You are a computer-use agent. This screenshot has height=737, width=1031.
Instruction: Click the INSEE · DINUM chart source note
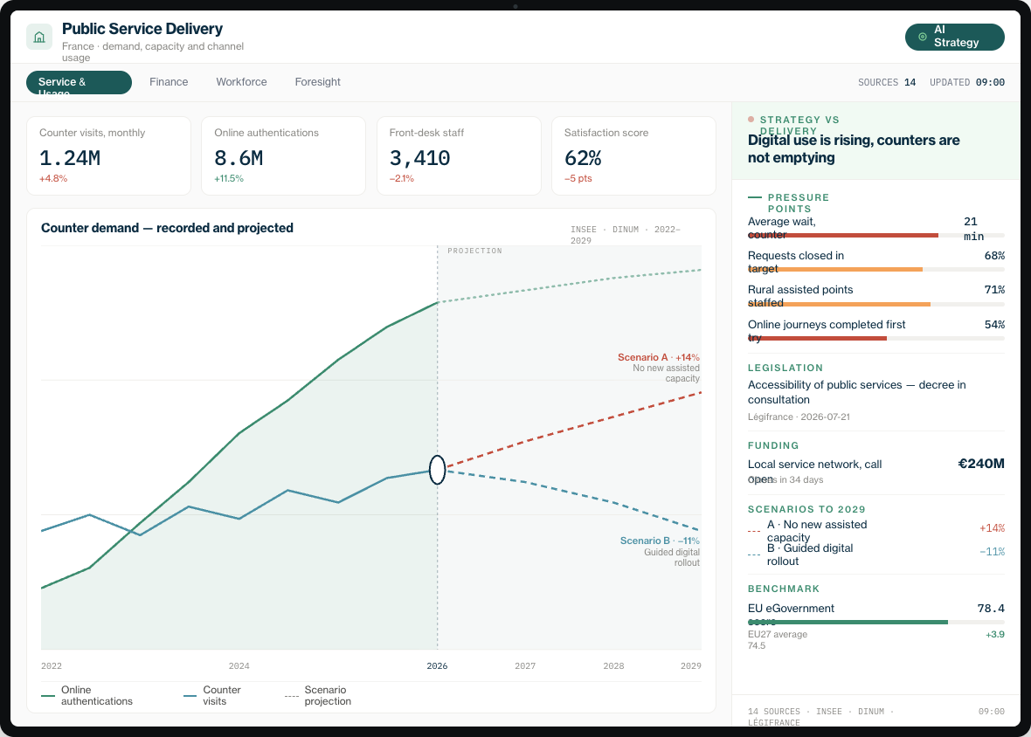626,235
